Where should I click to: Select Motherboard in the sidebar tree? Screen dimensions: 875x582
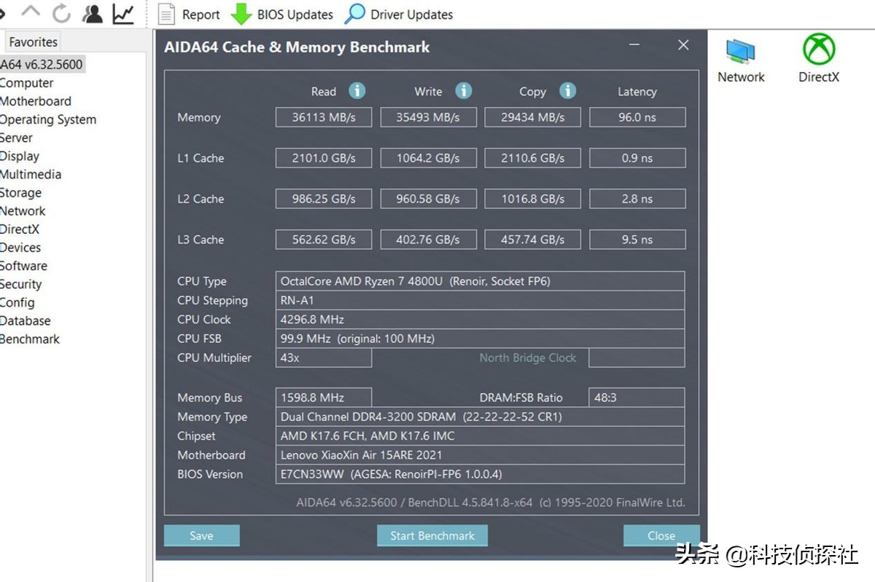click(36, 101)
